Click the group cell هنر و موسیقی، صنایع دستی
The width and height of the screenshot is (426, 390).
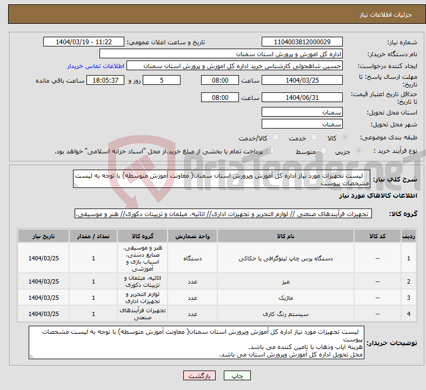tap(142, 258)
